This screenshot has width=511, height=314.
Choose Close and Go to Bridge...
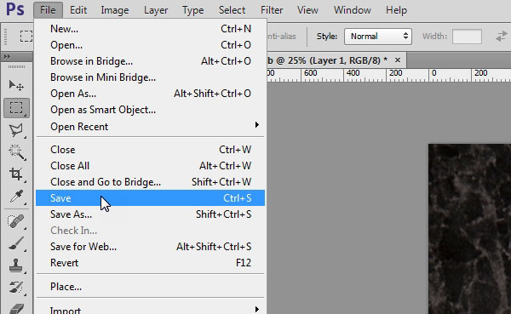coord(150,182)
